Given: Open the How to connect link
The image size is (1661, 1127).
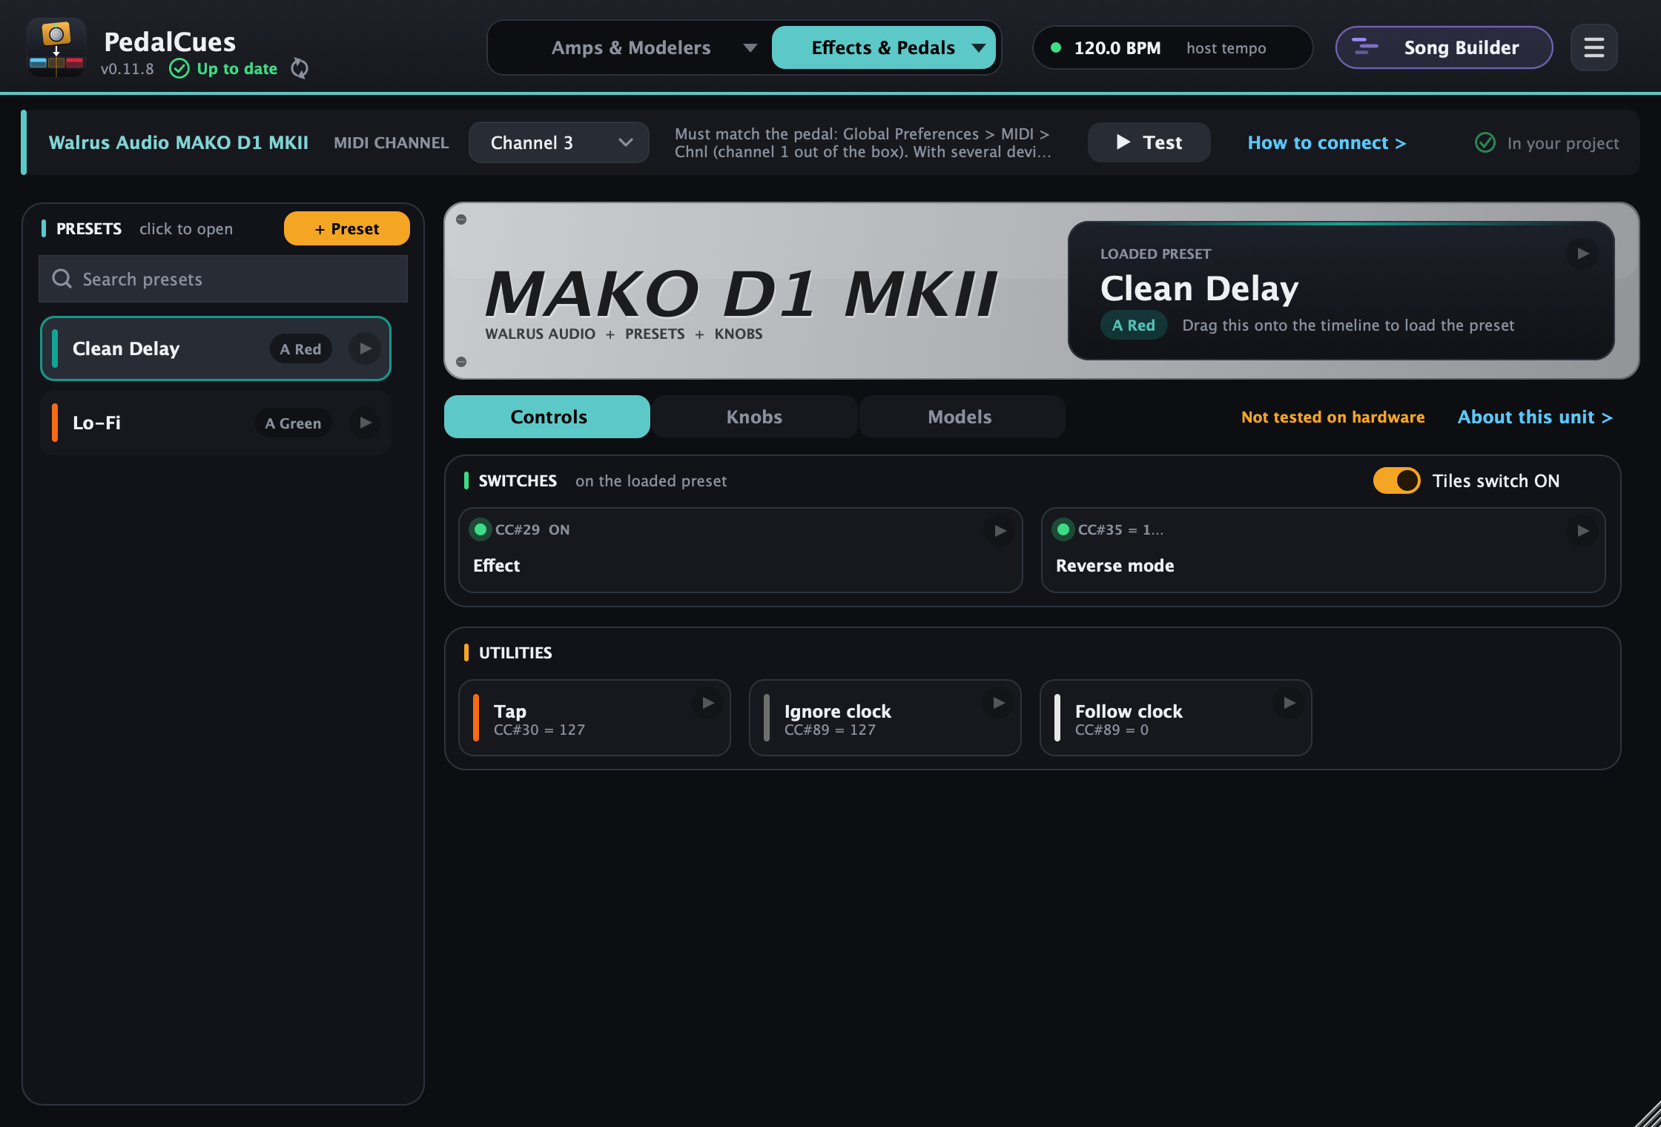Looking at the screenshot, I should tap(1327, 142).
